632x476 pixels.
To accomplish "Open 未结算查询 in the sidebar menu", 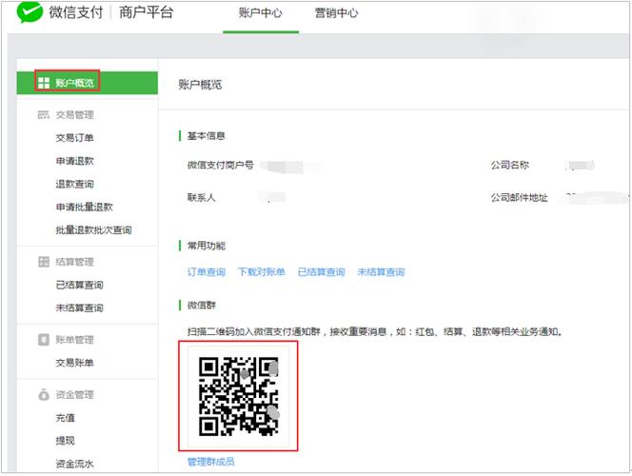I will (x=79, y=307).
